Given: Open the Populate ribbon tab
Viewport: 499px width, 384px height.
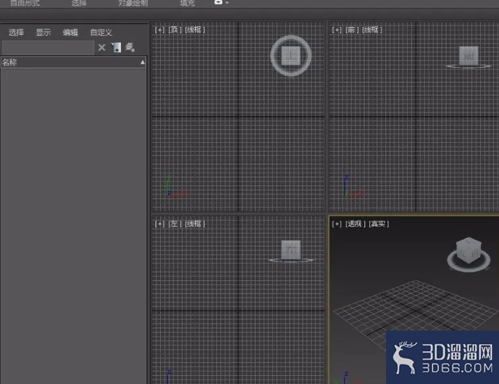Looking at the screenshot, I should click(x=187, y=3).
